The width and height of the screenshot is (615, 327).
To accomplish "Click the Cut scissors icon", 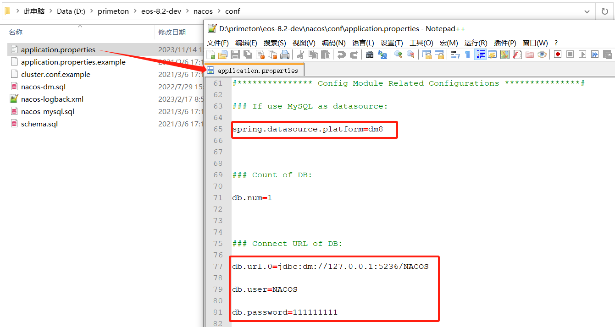I will 301,55.
